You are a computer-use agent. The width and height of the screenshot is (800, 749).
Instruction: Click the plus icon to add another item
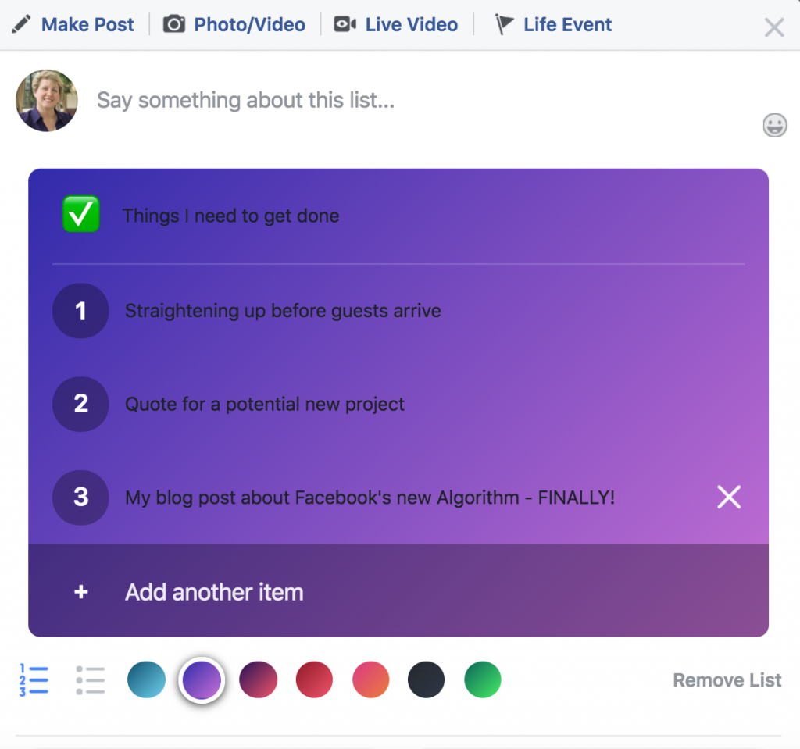click(x=80, y=592)
